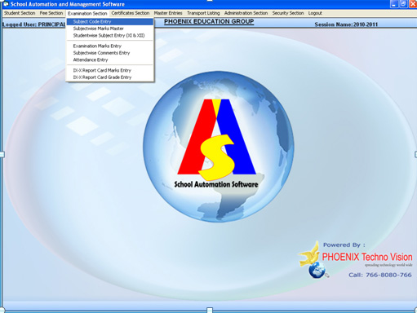Screen dimensions: 417x313
Task: Click the application icon in title bar
Action: tap(6, 4)
